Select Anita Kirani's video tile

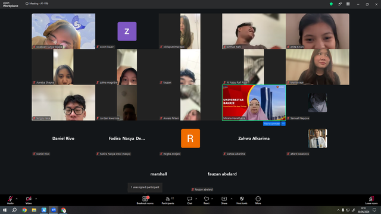tap(317, 32)
